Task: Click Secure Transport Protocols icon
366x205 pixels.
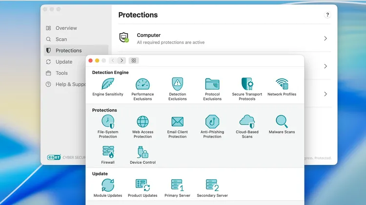Action: click(x=247, y=84)
